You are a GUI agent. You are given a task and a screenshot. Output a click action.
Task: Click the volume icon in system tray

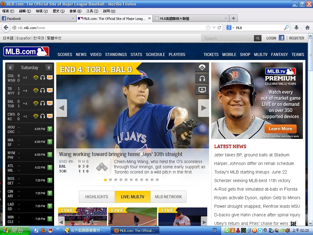tap(287, 230)
